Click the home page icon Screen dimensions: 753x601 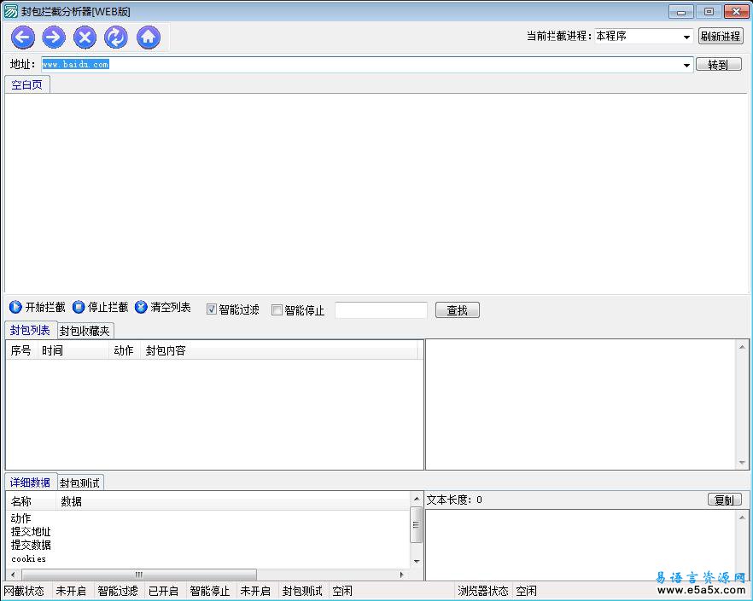coord(148,37)
